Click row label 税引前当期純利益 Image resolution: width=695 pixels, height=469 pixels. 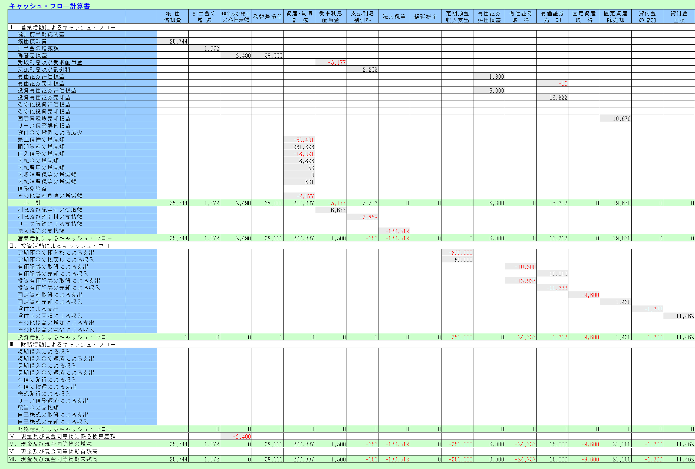click(41, 34)
